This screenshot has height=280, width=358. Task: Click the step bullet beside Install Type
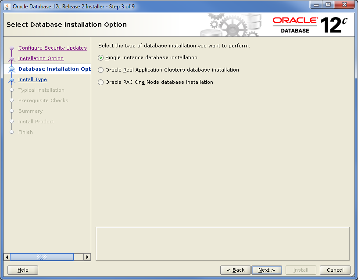click(x=12, y=80)
